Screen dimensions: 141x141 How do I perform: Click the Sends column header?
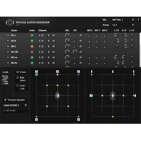[14, 30]
